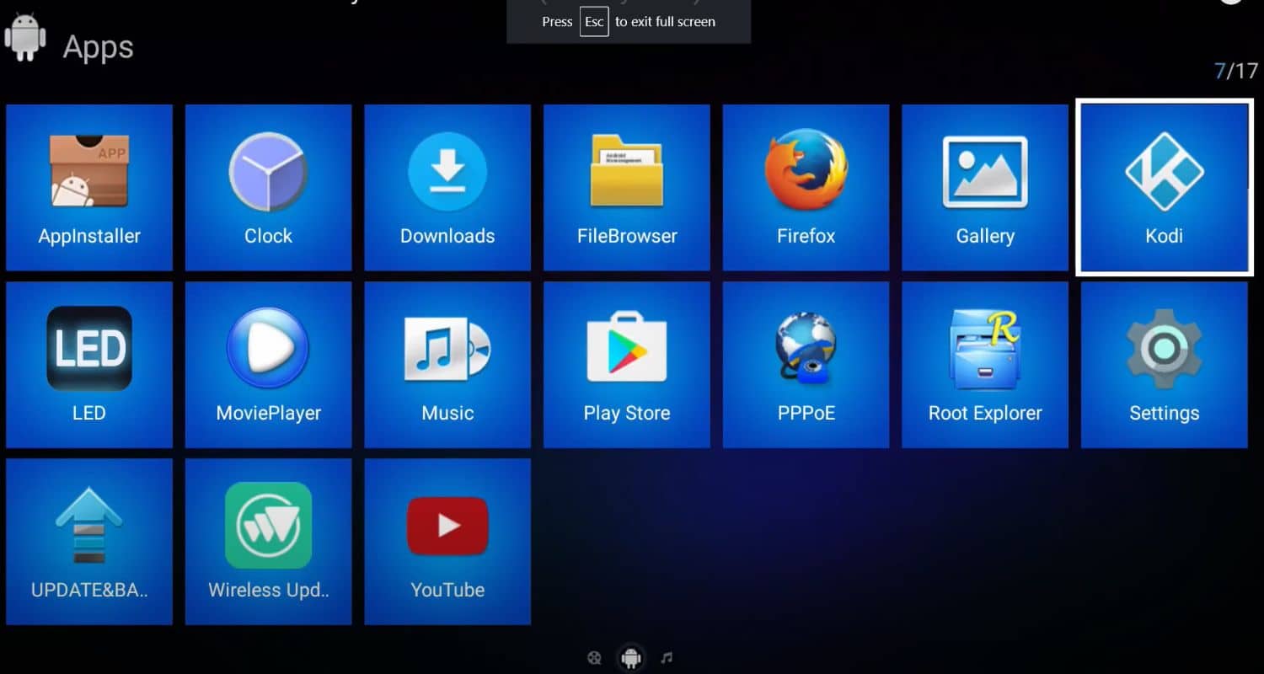Open FileBrowser tile
This screenshot has height=674, width=1264.
[627, 188]
